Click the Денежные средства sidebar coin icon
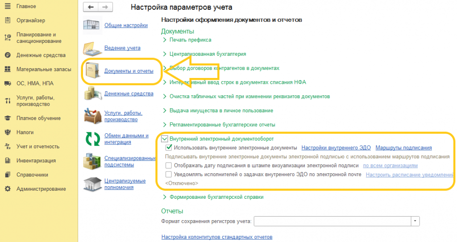The height and width of the screenshot is (242, 457). point(8,55)
